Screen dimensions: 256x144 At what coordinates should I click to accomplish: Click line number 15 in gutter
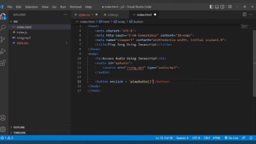pos(79,82)
